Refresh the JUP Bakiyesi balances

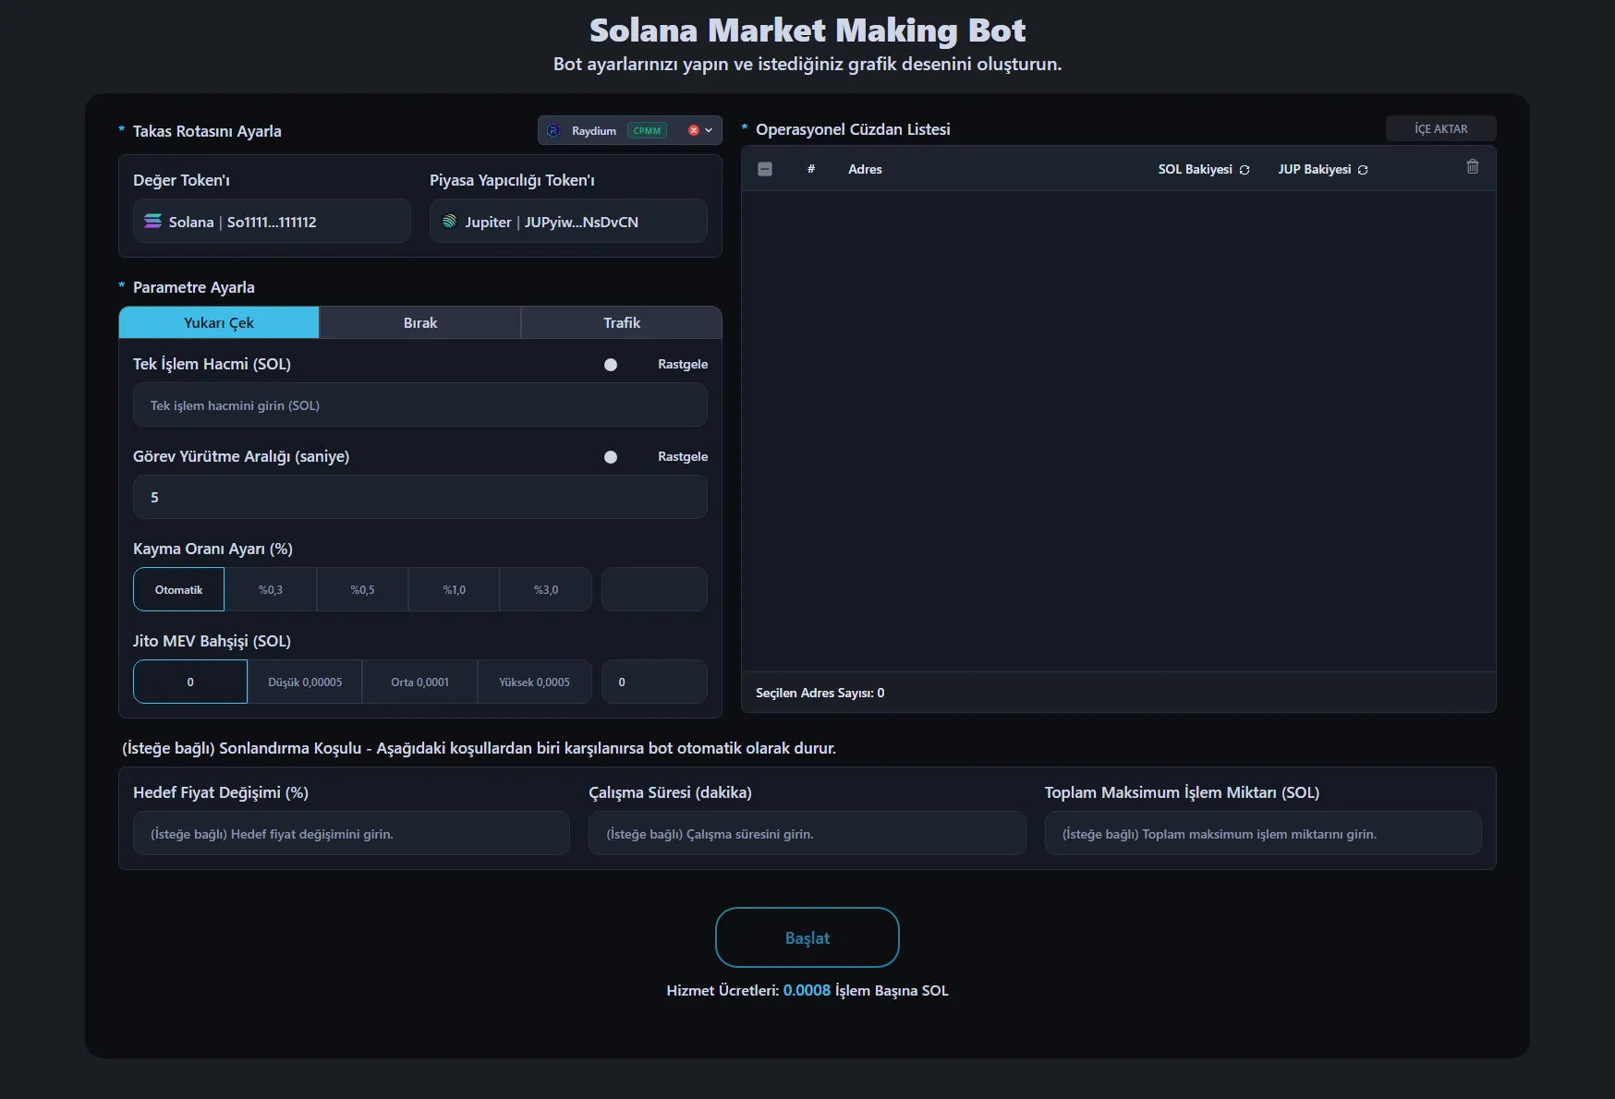(1363, 169)
